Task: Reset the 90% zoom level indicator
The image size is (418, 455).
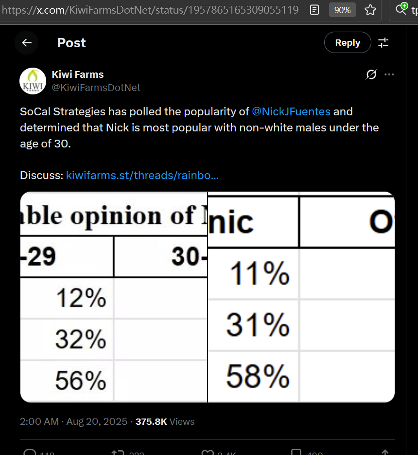Action: coord(342,10)
